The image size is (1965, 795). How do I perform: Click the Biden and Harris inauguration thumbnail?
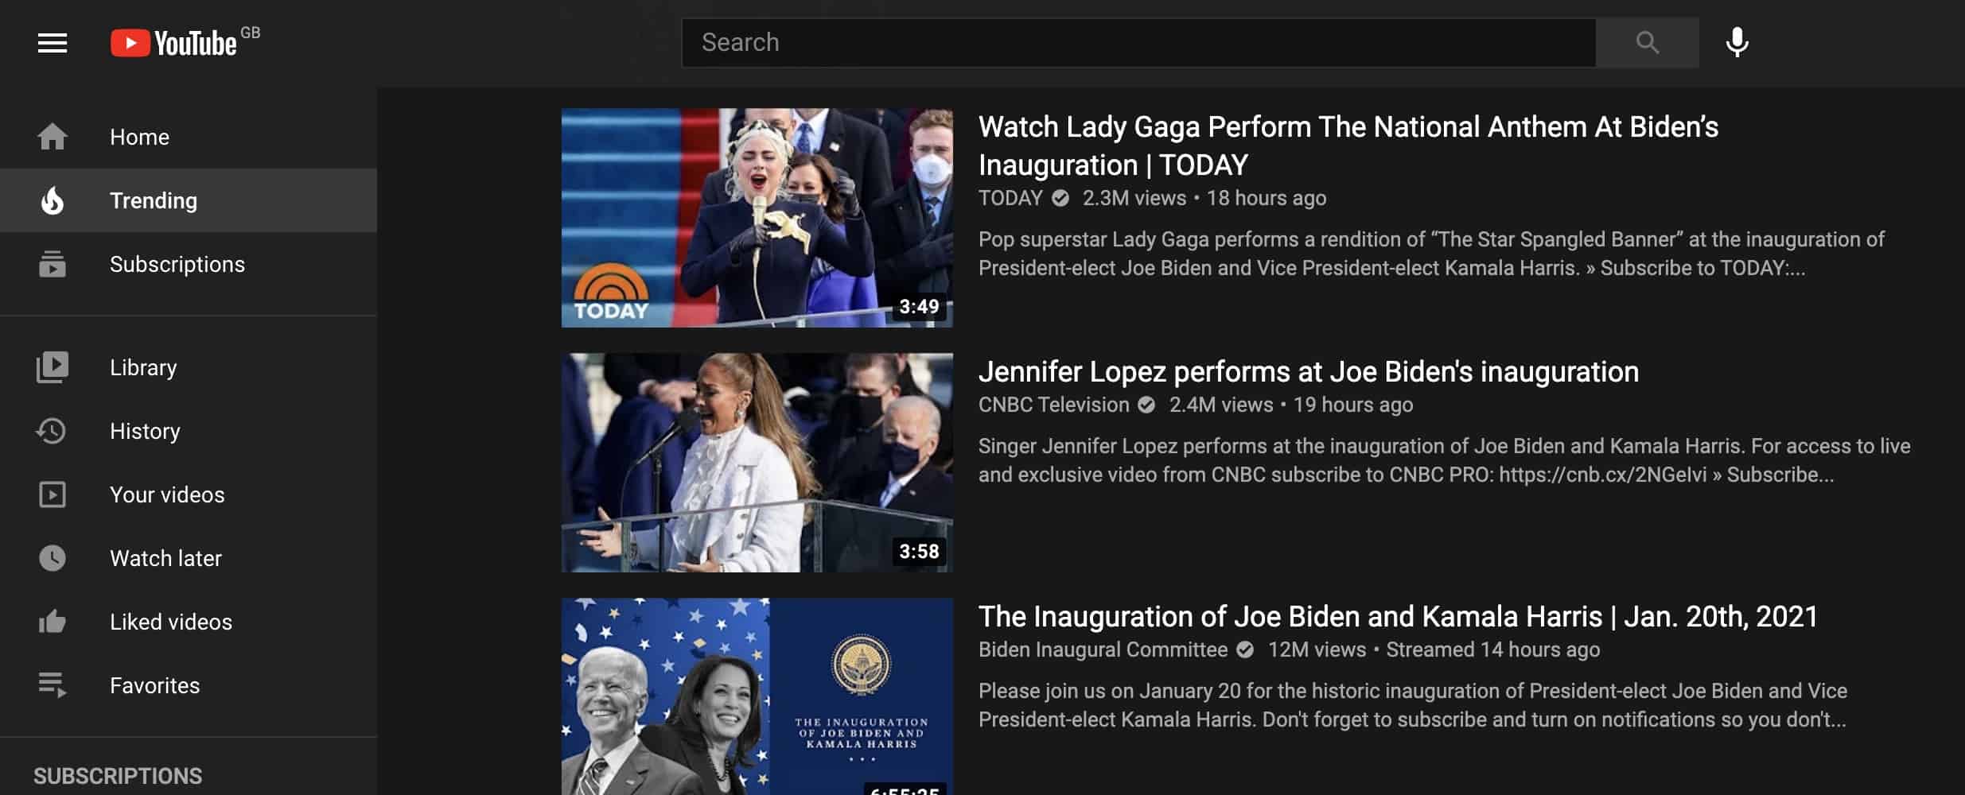[x=757, y=696]
